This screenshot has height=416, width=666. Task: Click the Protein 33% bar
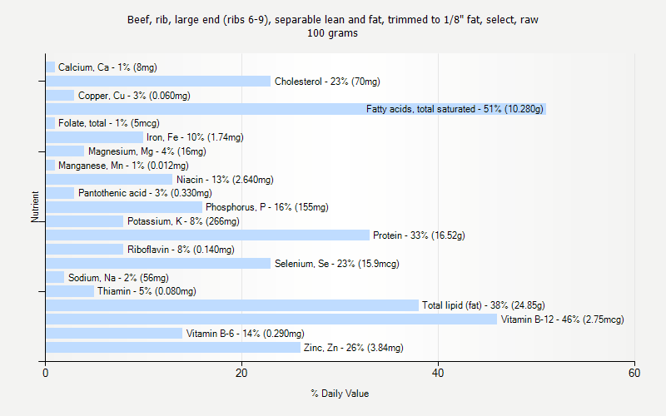point(206,235)
